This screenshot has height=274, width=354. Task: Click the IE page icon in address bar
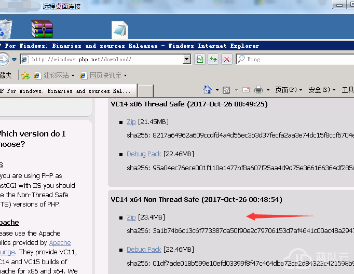tap(25, 59)
